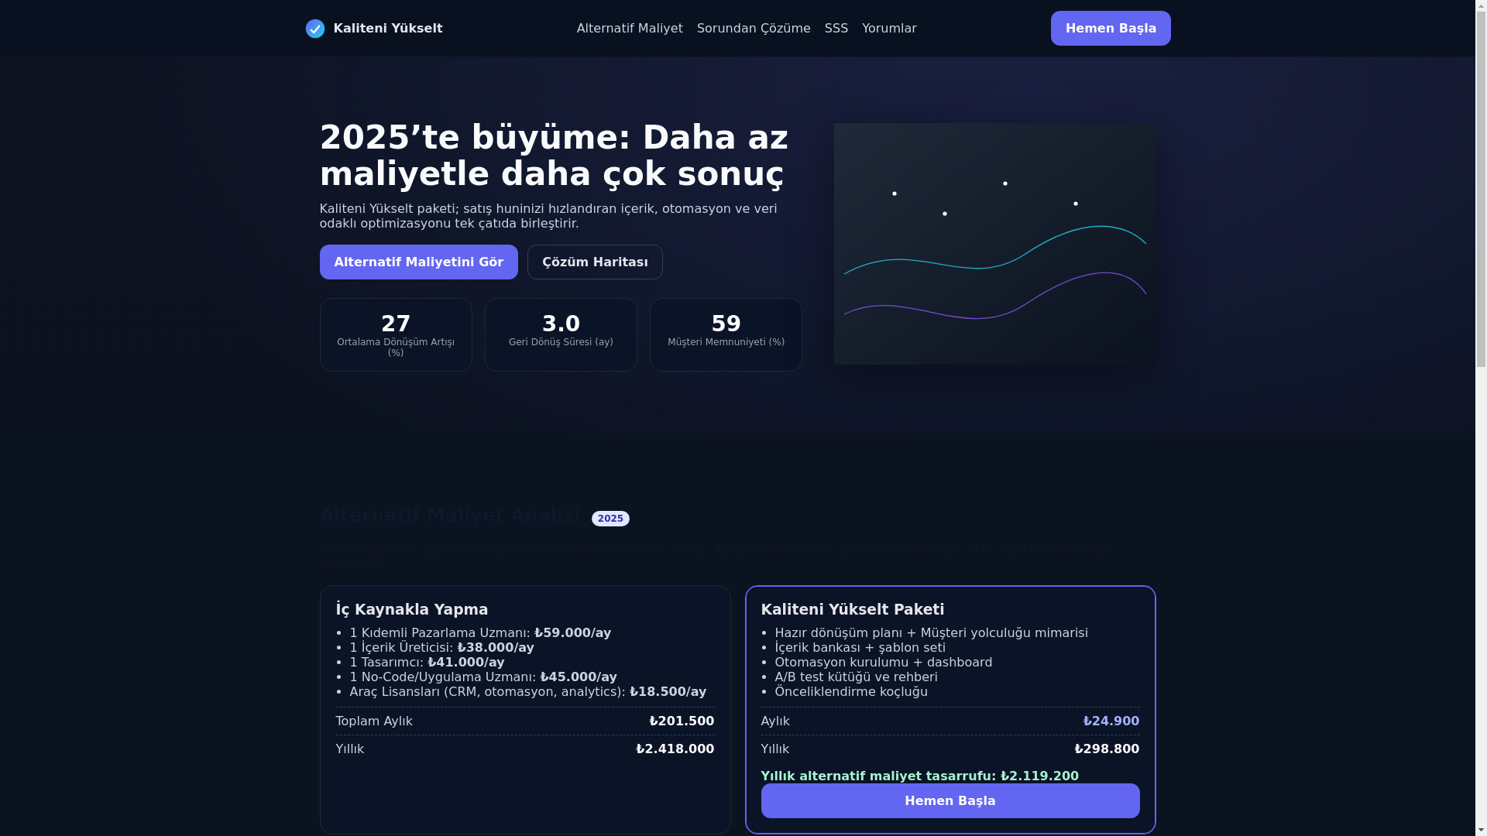Click the 2025 badge beside the heading
The width and height of the screenshot is (1487, 836).
[610, 519]
